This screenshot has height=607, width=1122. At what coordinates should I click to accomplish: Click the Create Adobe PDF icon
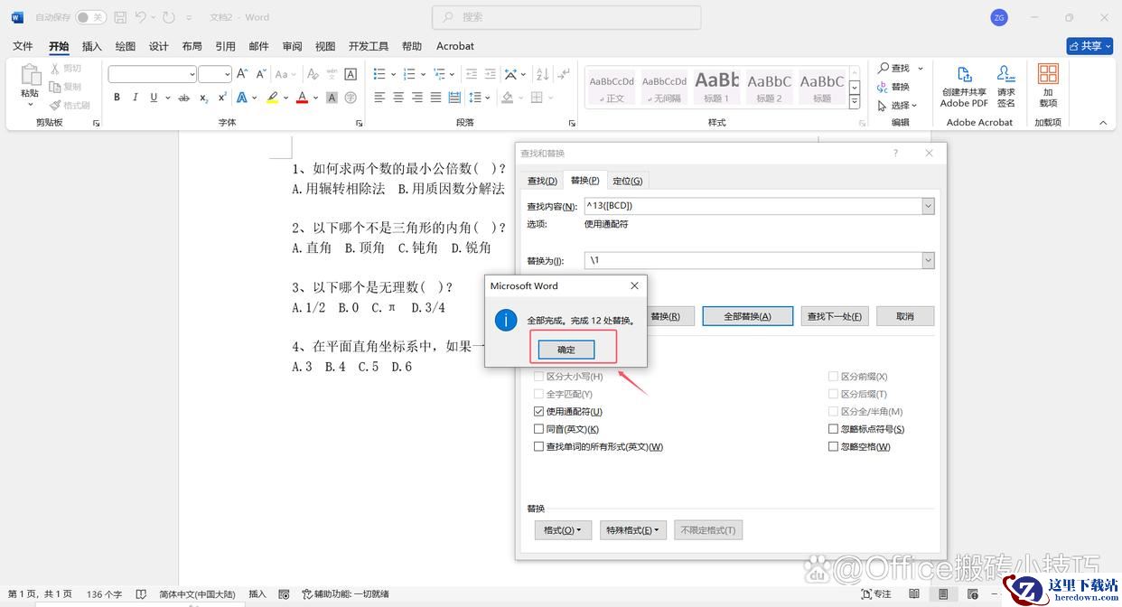pos(964,86)
